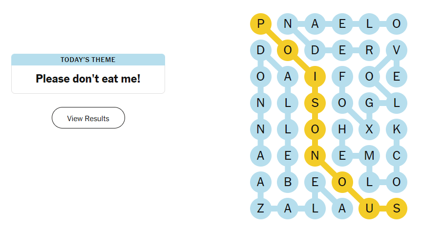Select the yellow S in the bottom-right corner
Viewport: 421px width, 233px height.
tap(397, 209)
